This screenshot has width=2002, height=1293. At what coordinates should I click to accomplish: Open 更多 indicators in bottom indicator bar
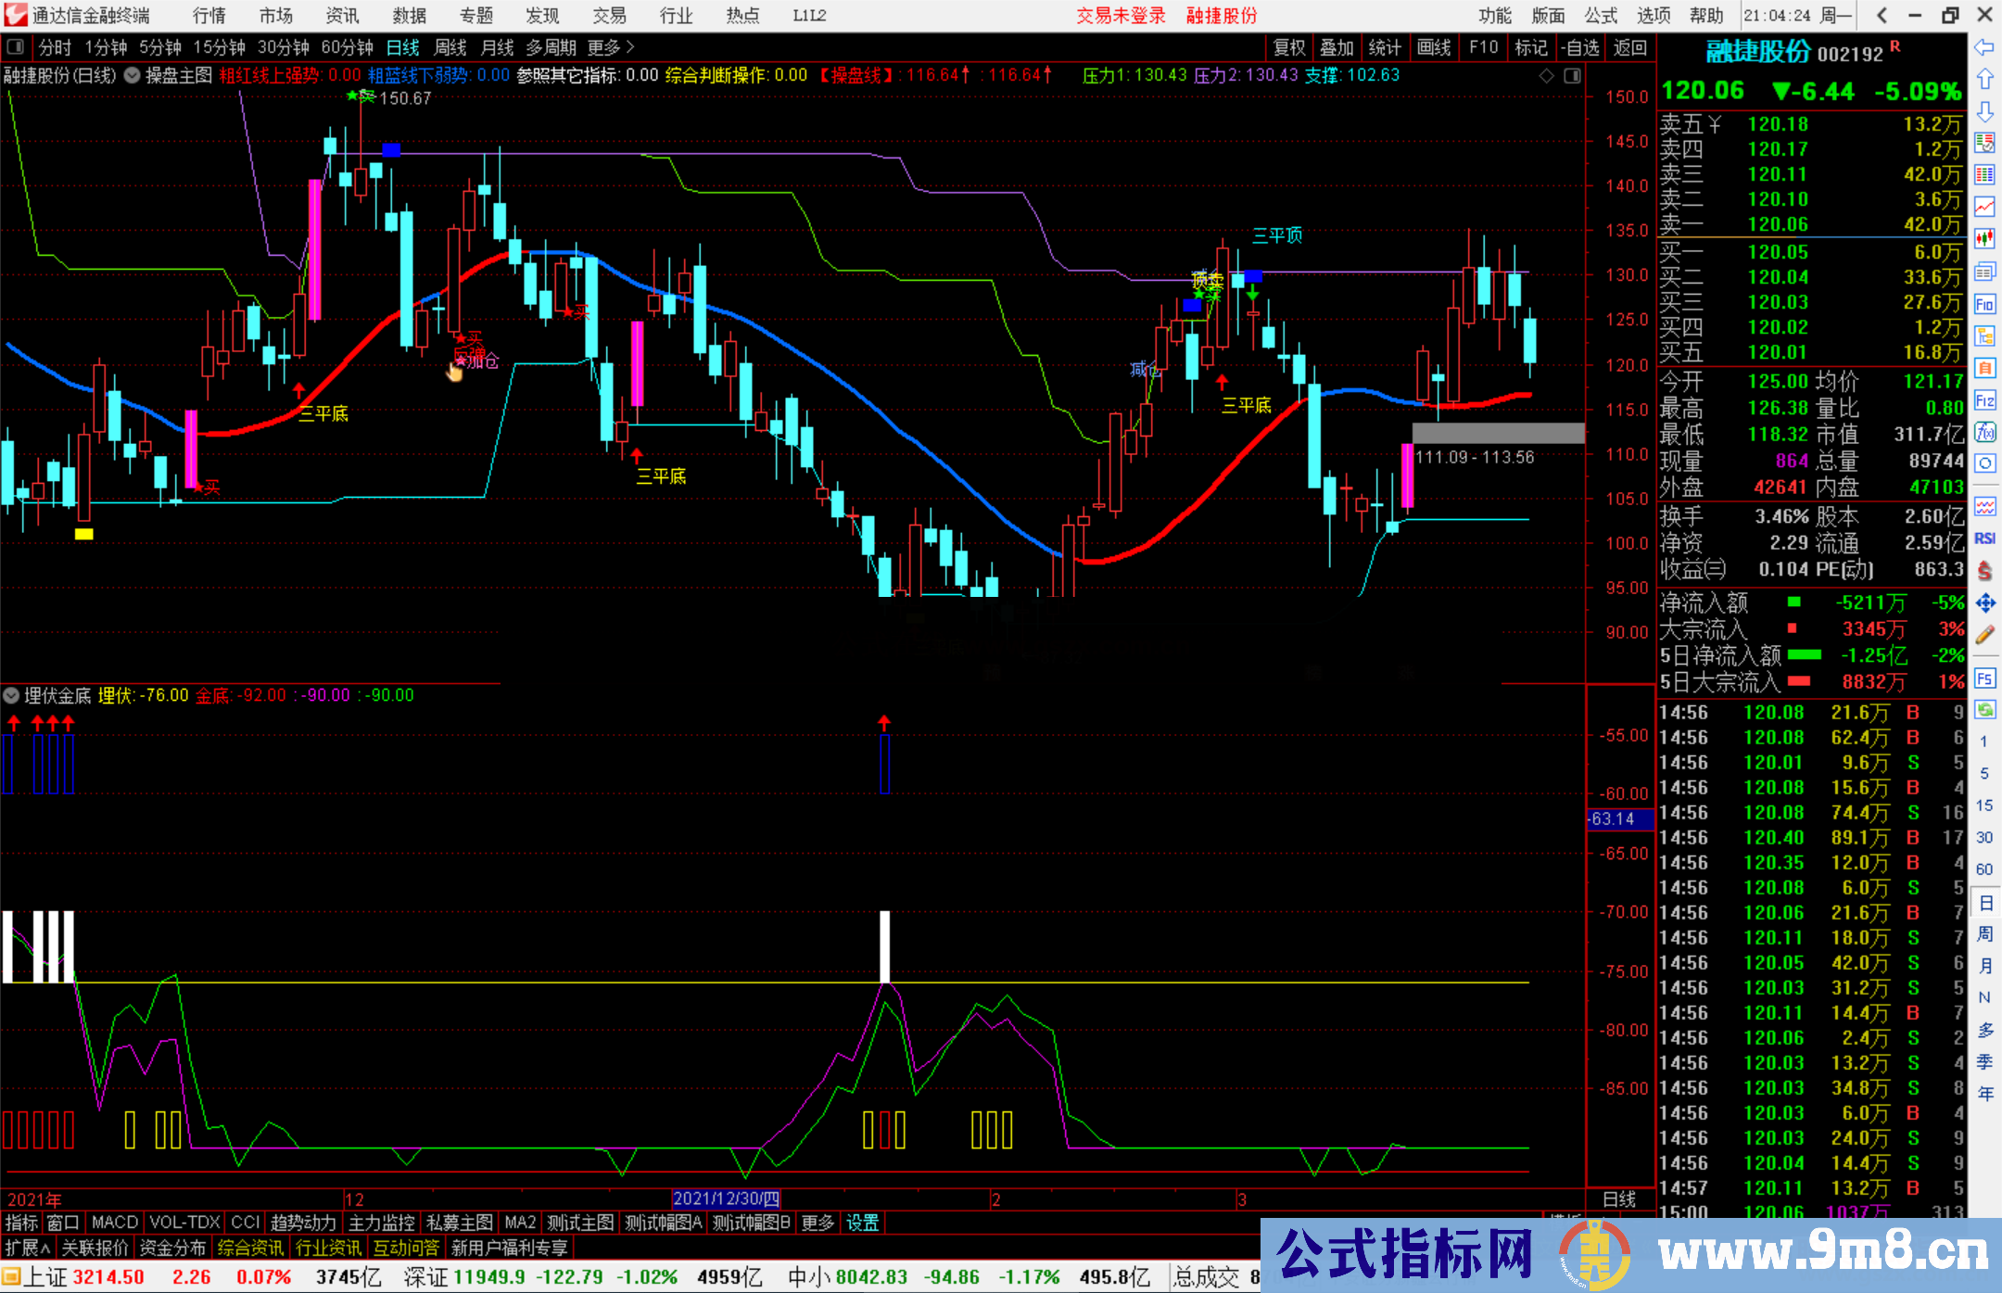(x=817, y=1223)
